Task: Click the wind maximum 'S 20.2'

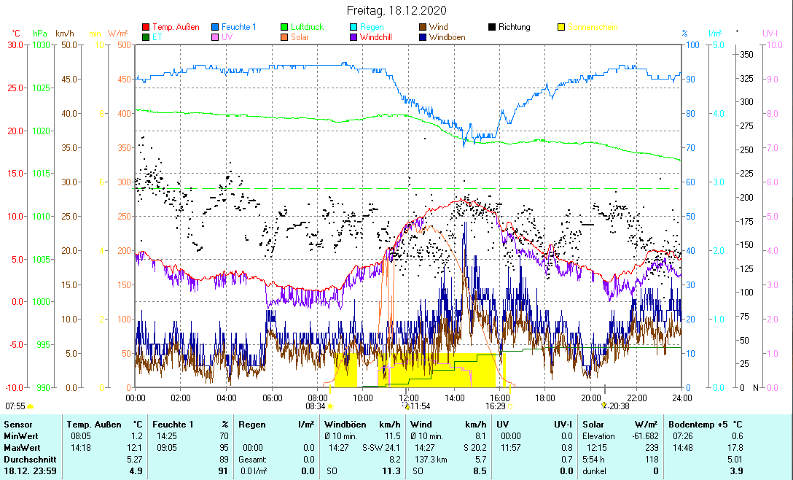Action: pos(475,448)
